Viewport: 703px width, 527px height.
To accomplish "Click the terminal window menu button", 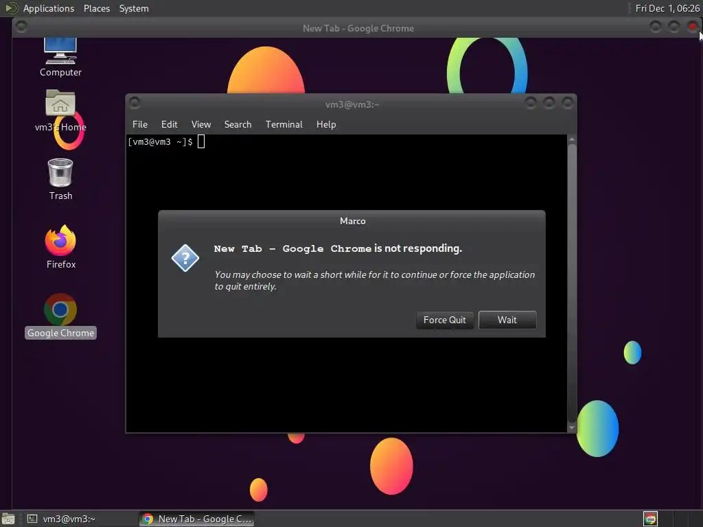I will pos(135,103).
